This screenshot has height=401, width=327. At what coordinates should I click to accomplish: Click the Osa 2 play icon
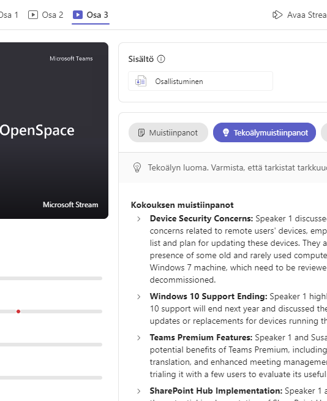point(33,15)
